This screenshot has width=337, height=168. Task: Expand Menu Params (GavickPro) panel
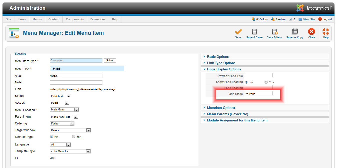click(x=265, y=114)
